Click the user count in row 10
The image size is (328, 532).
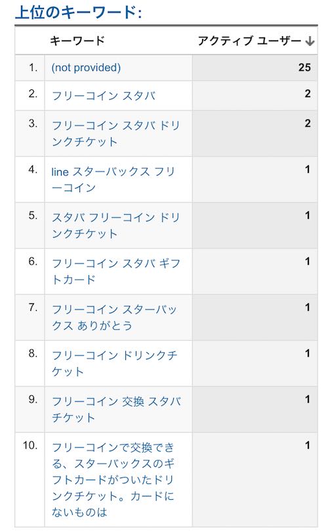click(307, 445)
